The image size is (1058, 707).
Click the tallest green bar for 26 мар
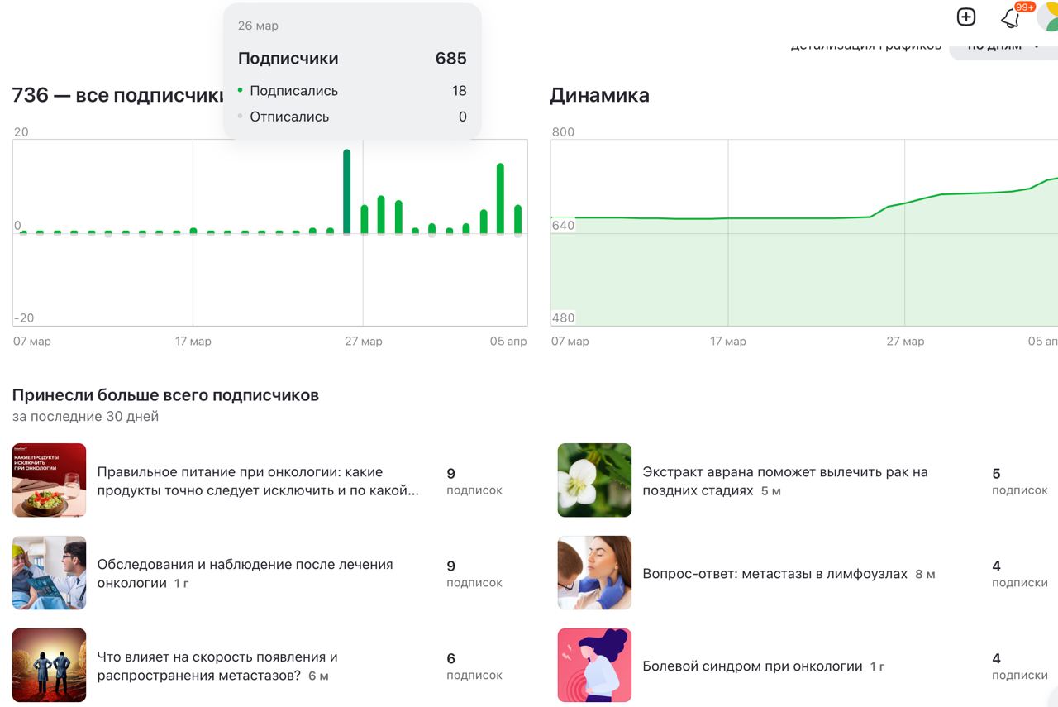tap(347, 191)
